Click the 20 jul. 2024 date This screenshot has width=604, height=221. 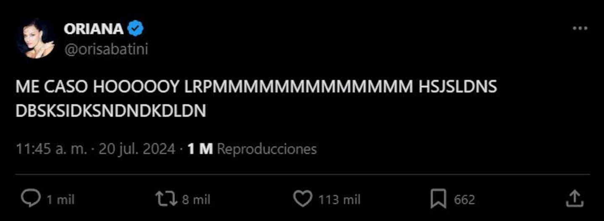click(x=137, y=149)
